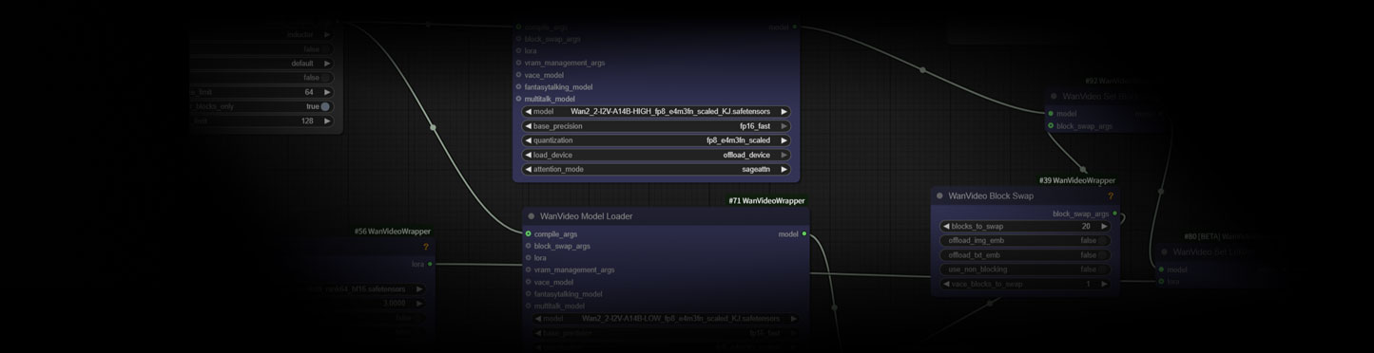Click lora input port on #71 Model Loader
Viewport: 1374px width, 353px height.
(528, 258)
